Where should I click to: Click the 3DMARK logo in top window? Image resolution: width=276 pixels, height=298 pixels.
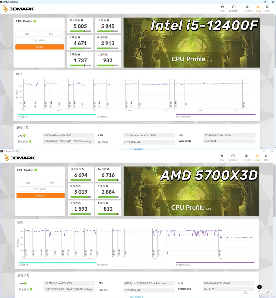point(18,8)
